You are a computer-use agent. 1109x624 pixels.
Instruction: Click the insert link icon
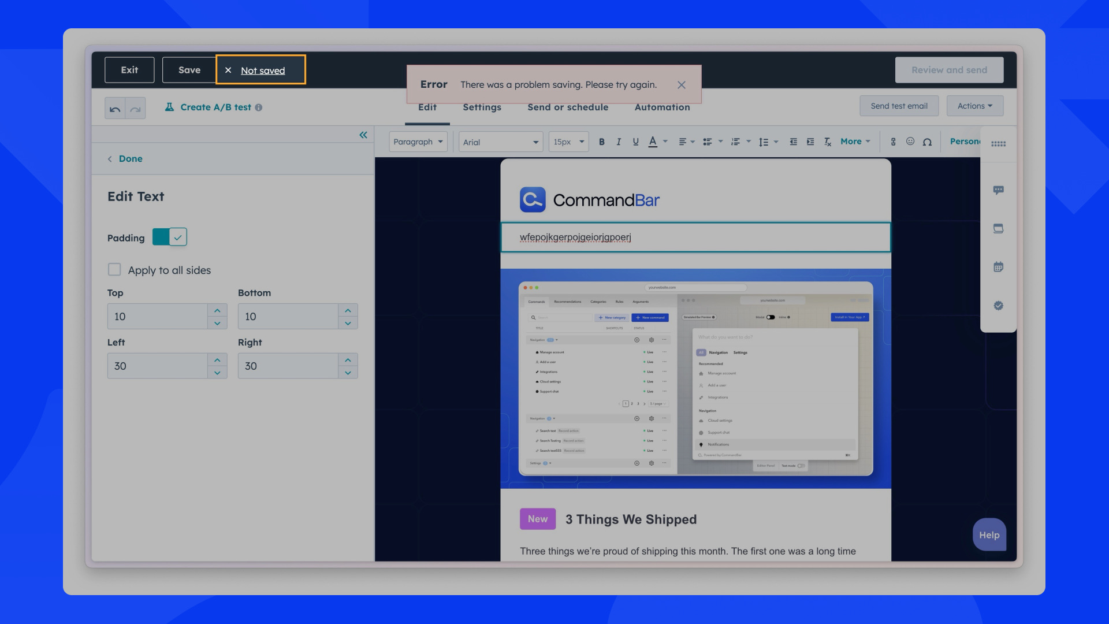pos(893,142)
